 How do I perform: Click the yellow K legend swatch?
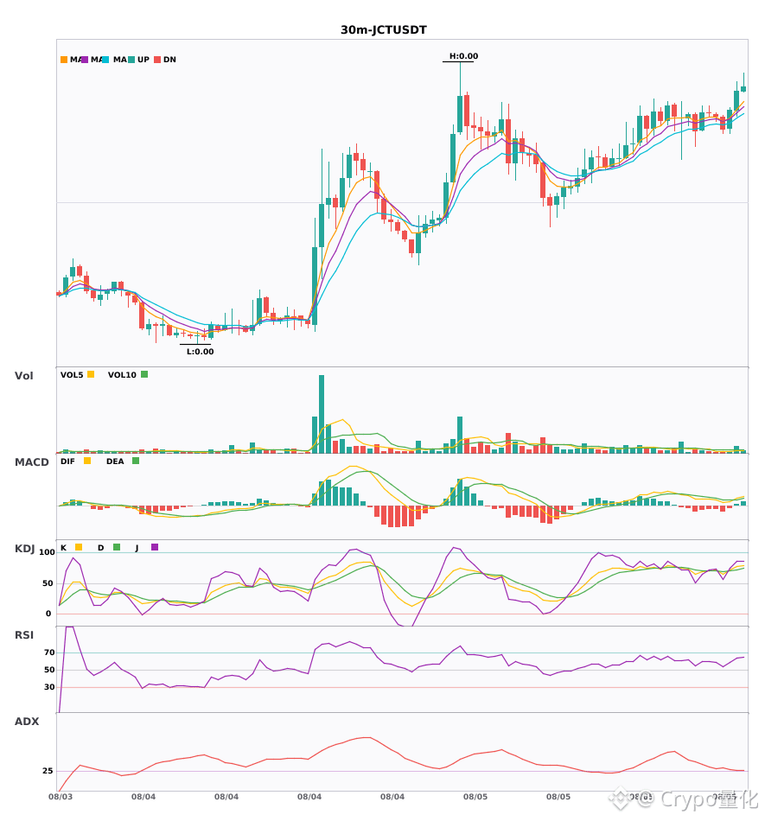(x=79, y=547)
